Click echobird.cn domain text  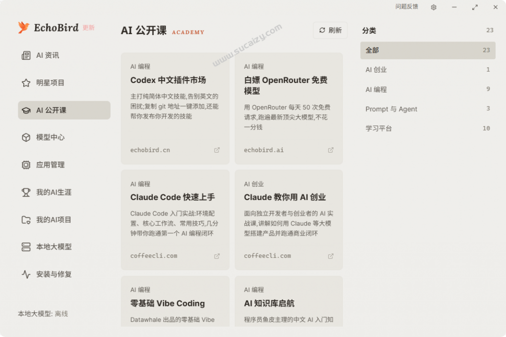tap(150, 150)
